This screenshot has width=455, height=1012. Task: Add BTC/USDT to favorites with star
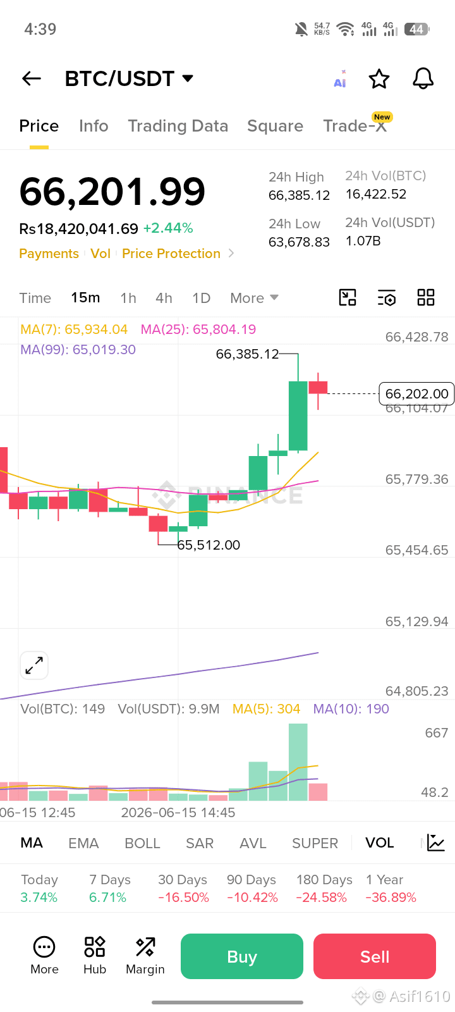[379, 79]
